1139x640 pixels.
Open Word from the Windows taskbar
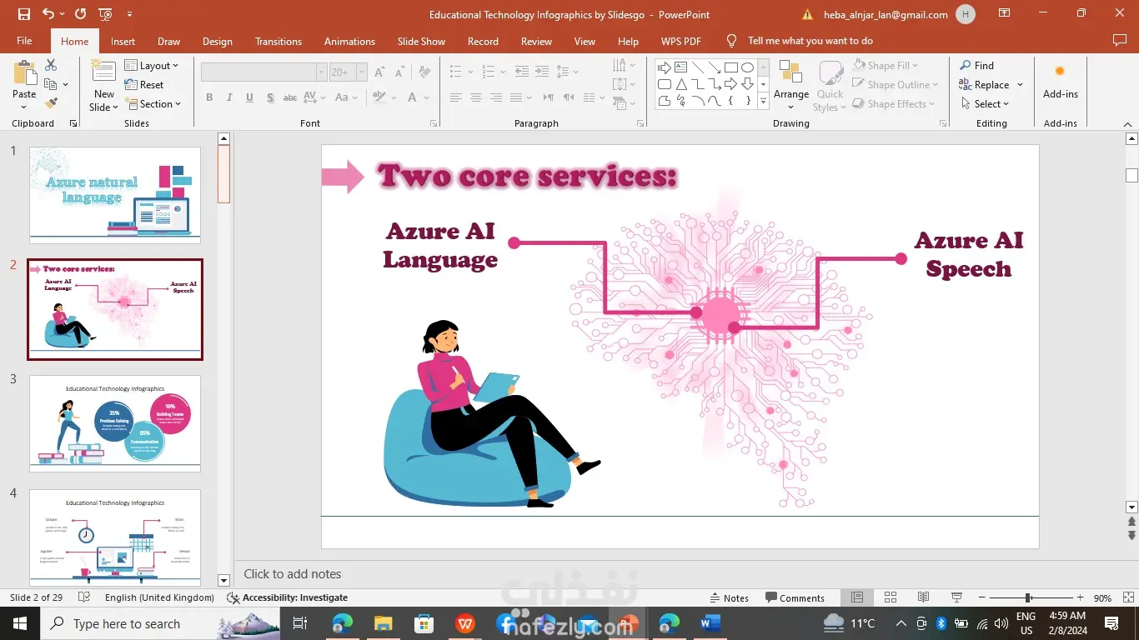[710, 623]
